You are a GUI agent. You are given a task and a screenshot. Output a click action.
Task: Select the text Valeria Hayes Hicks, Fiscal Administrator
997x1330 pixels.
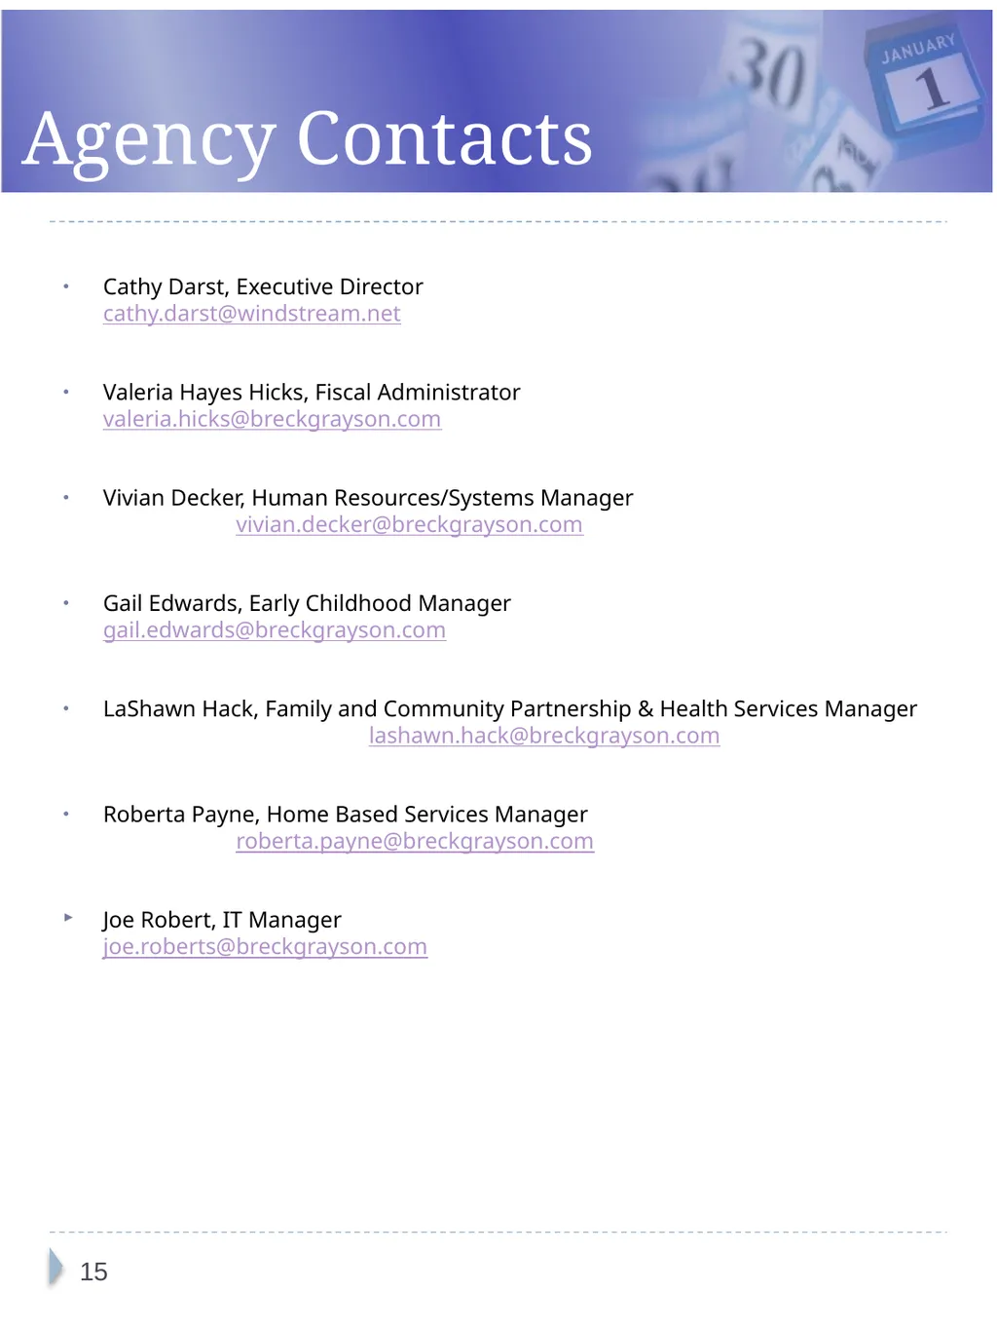point(312,392)
